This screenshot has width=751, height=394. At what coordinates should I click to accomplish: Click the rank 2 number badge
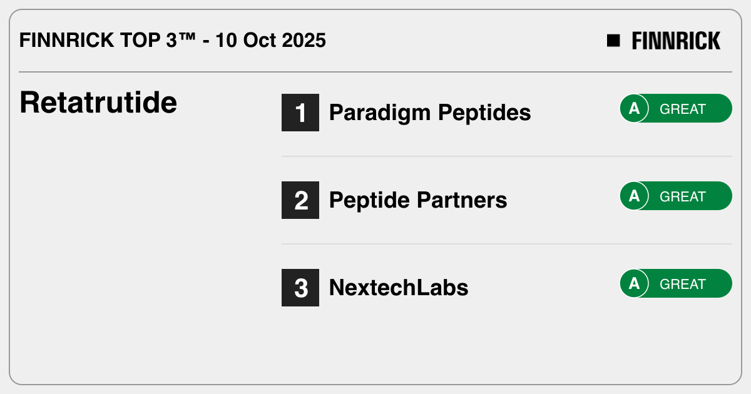coord(300,200)
